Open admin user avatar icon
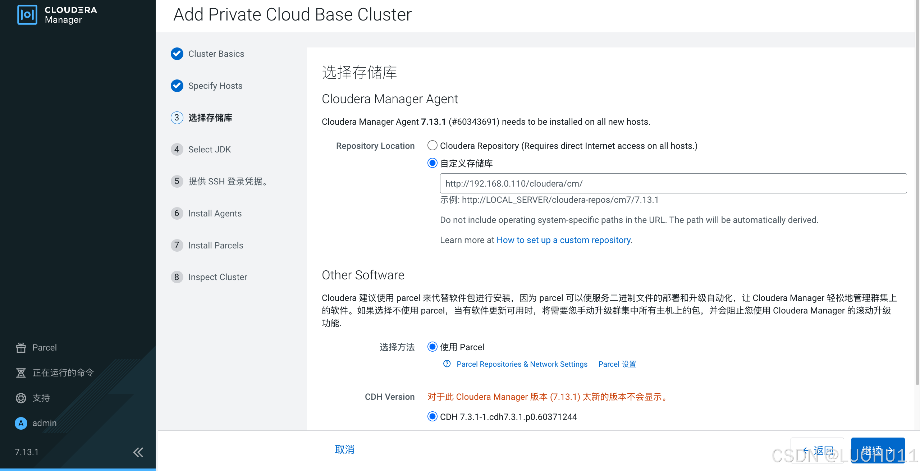920x471 pixels. 21,423
